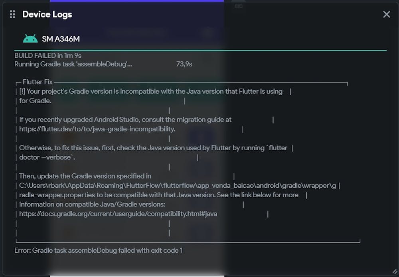Viewport: 399px width, 277px height.
Task: Click the C:\Users\rbark FlutterFlow path line
Action: pyautogui.click(x=177, y=186)
